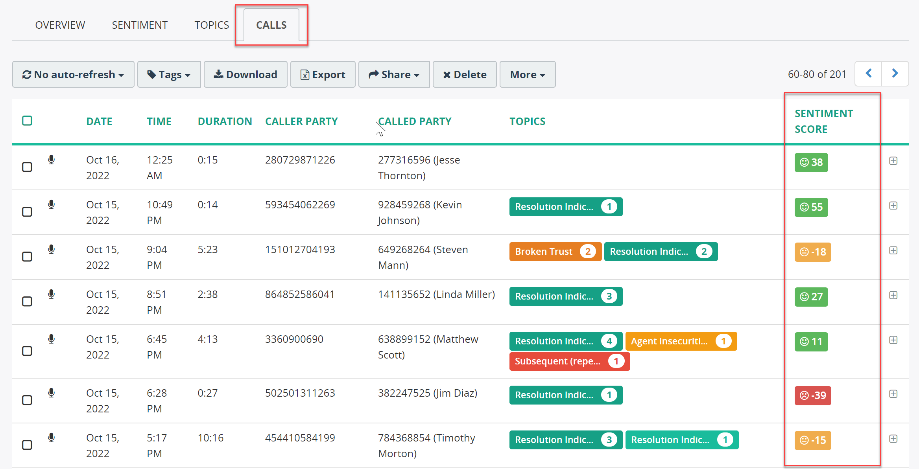Expand row details for Jesse Thornton call
The width and height of the screenshot is (919, 469).
tap(893, 161)
